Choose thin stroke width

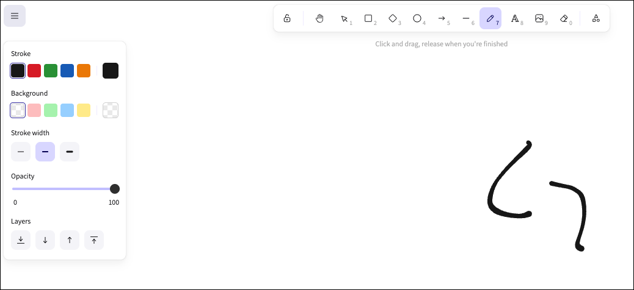coord(21,152)
